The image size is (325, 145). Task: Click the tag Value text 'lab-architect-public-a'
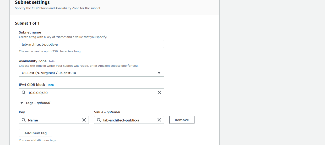tap(121, 120)
